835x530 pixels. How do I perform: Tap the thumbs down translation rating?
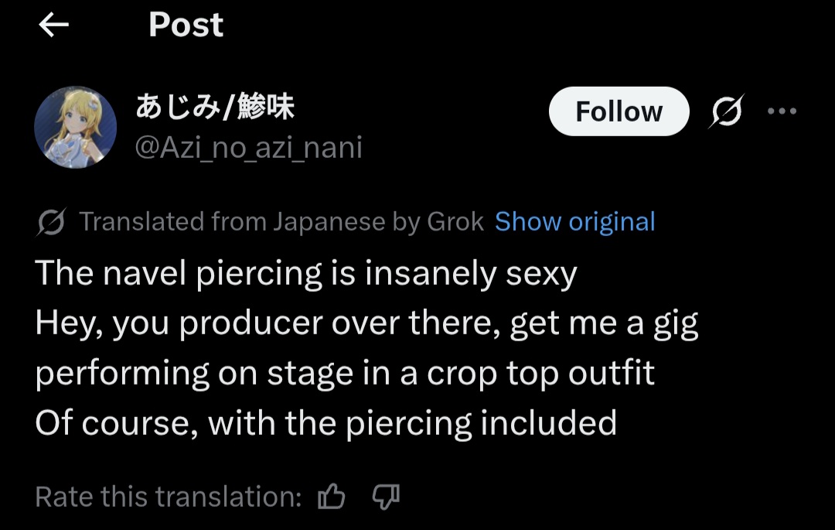tap(385, 496)
